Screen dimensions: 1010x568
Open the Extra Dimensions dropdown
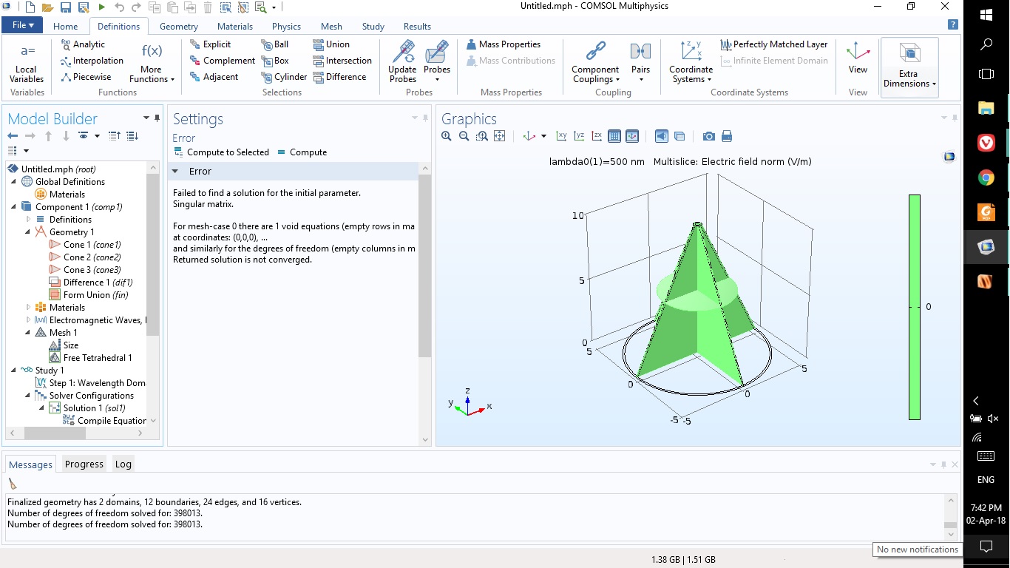(x=909, y=68)
